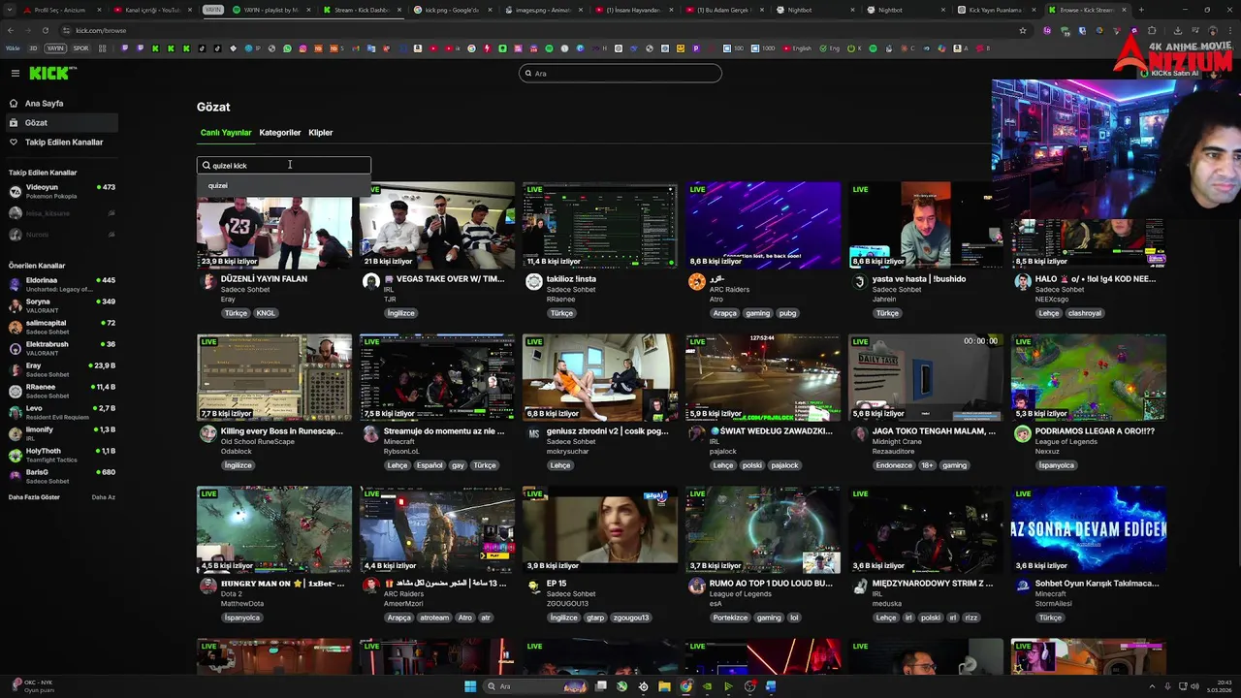Image resolution: width=1241 pixels, height=698 pixels.
Task: Open limonify channel in sidebar
Action: point(62,433)
